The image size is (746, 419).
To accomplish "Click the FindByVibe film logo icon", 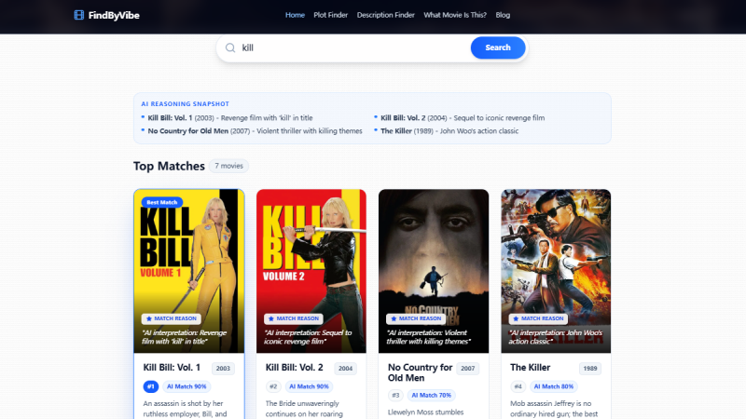I will click(79, 15).
